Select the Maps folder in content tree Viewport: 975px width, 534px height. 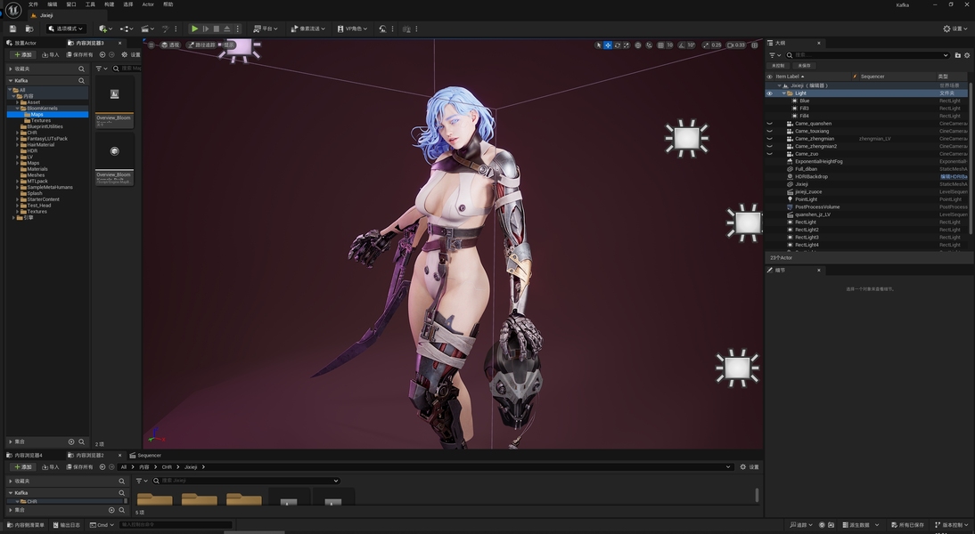(37, 114)
